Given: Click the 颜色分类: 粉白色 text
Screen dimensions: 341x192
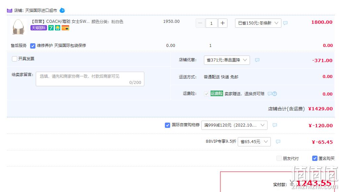Looking at the screenshot, I should coord(108,21).
